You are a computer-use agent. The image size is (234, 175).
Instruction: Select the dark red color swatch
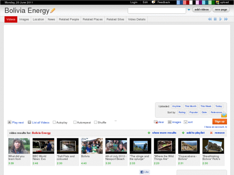(188, 2)
